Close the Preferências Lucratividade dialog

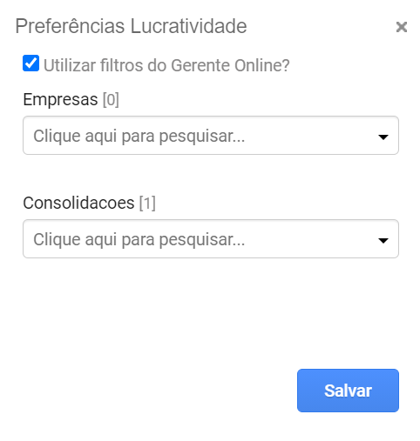pyautogui.click(x=402, y=27)
